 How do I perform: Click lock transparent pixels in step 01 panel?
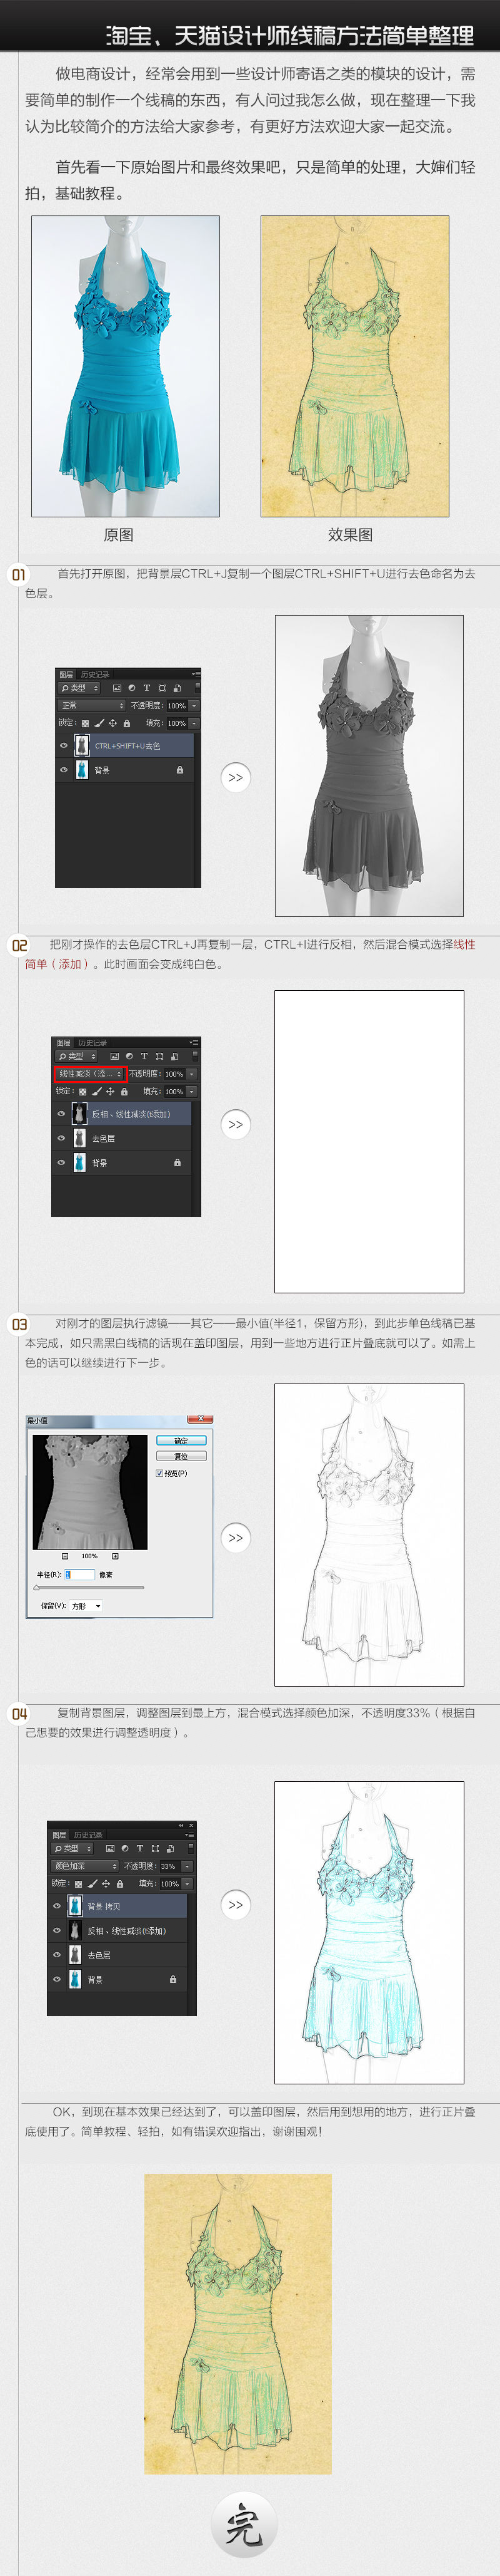click(x=86, y=723)
